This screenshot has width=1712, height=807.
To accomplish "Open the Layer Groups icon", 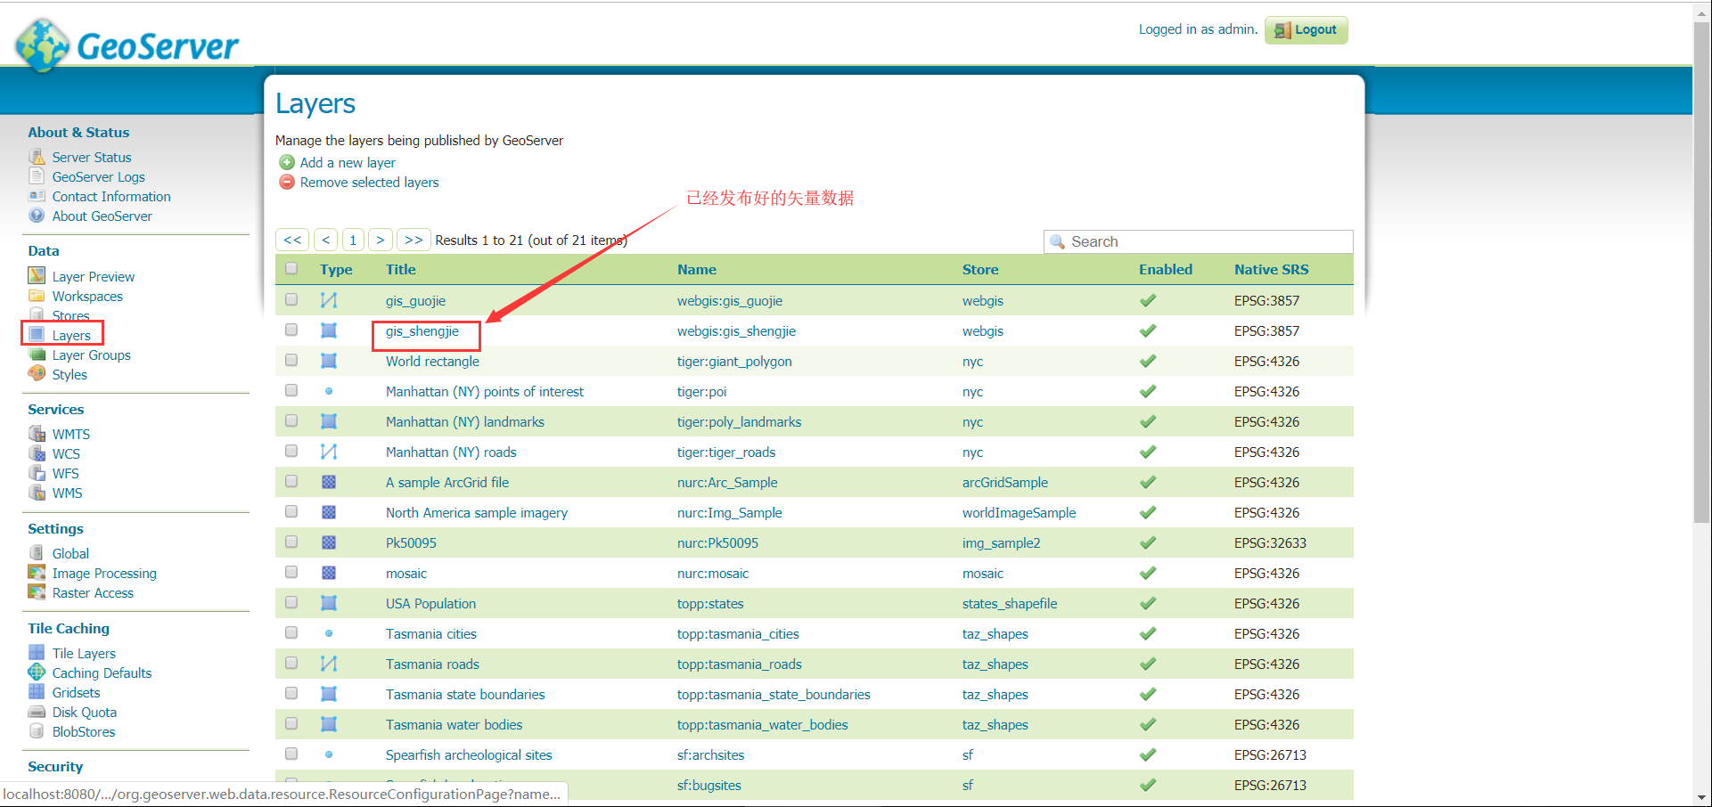I will [x=37, y=355].
